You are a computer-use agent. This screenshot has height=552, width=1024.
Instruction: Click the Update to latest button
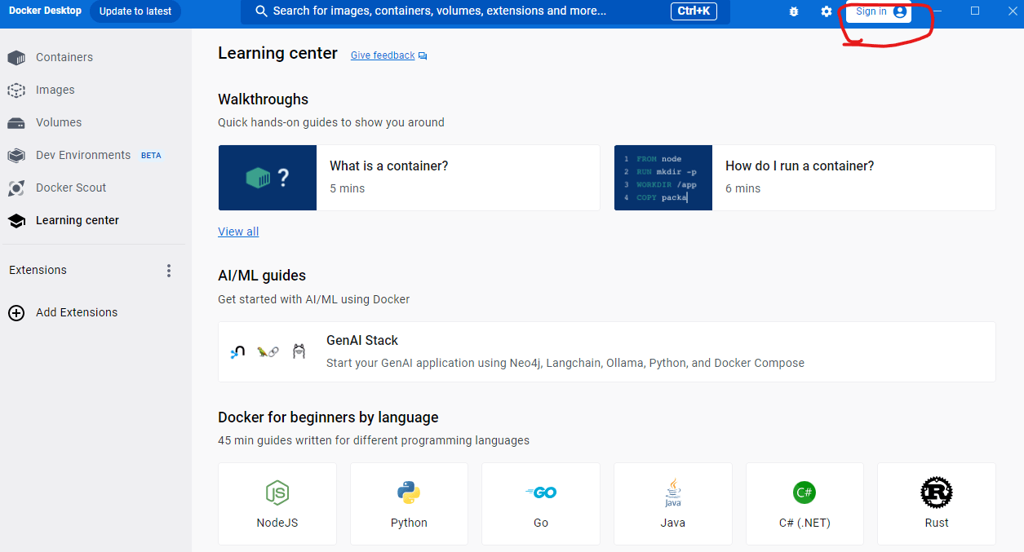click(135, 11)
